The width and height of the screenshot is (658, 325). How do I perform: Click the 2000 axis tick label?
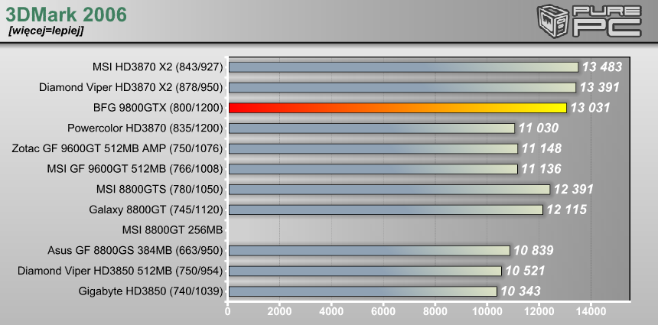279,311
